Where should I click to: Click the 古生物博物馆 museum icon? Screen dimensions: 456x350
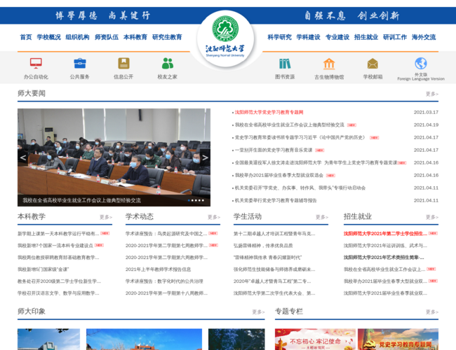pyautogui.click(x=329, y=64)
